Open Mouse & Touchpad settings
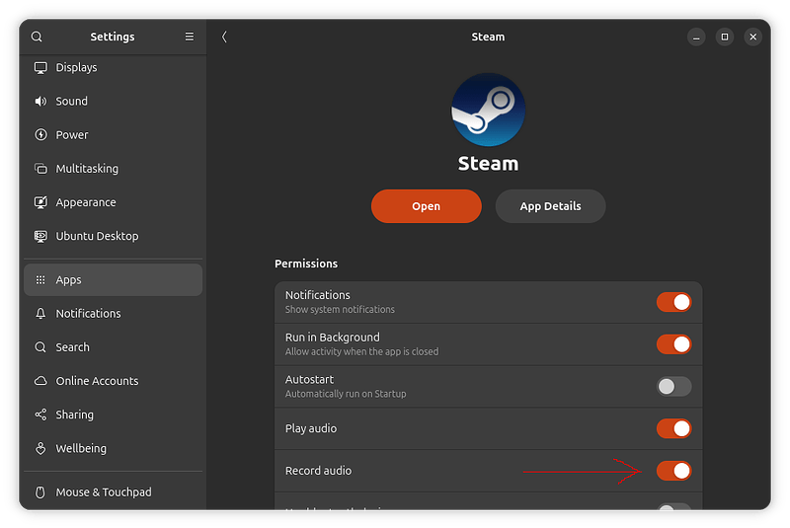This screenshot has height=528, width=790. point(103,492)
